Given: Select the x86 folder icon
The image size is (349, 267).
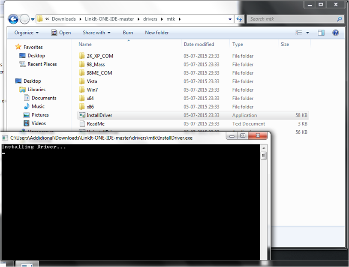Looking at the screenshot, I should tap(82, 106).
